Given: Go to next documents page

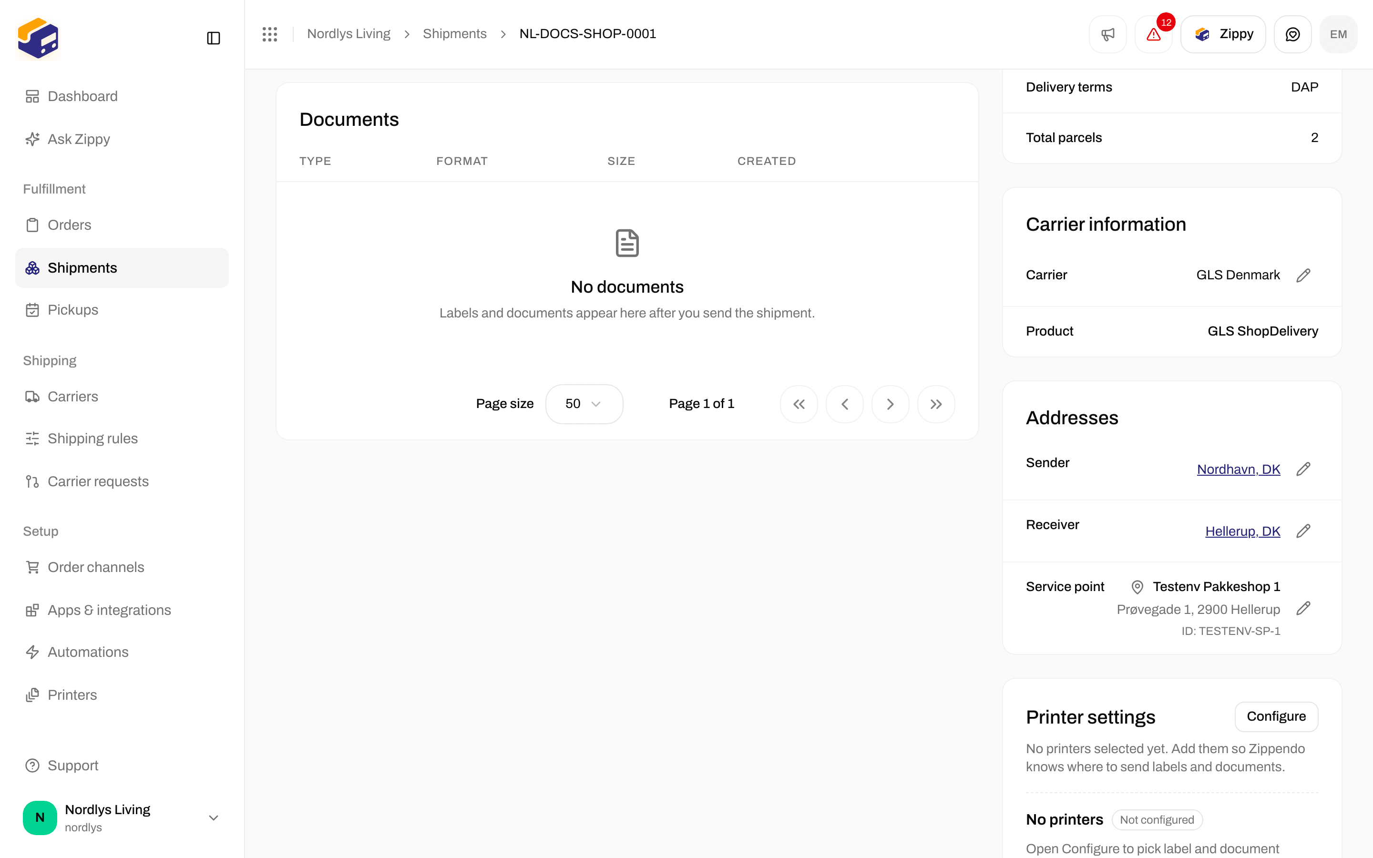Looking at the screenshot, I should [890, 404].
